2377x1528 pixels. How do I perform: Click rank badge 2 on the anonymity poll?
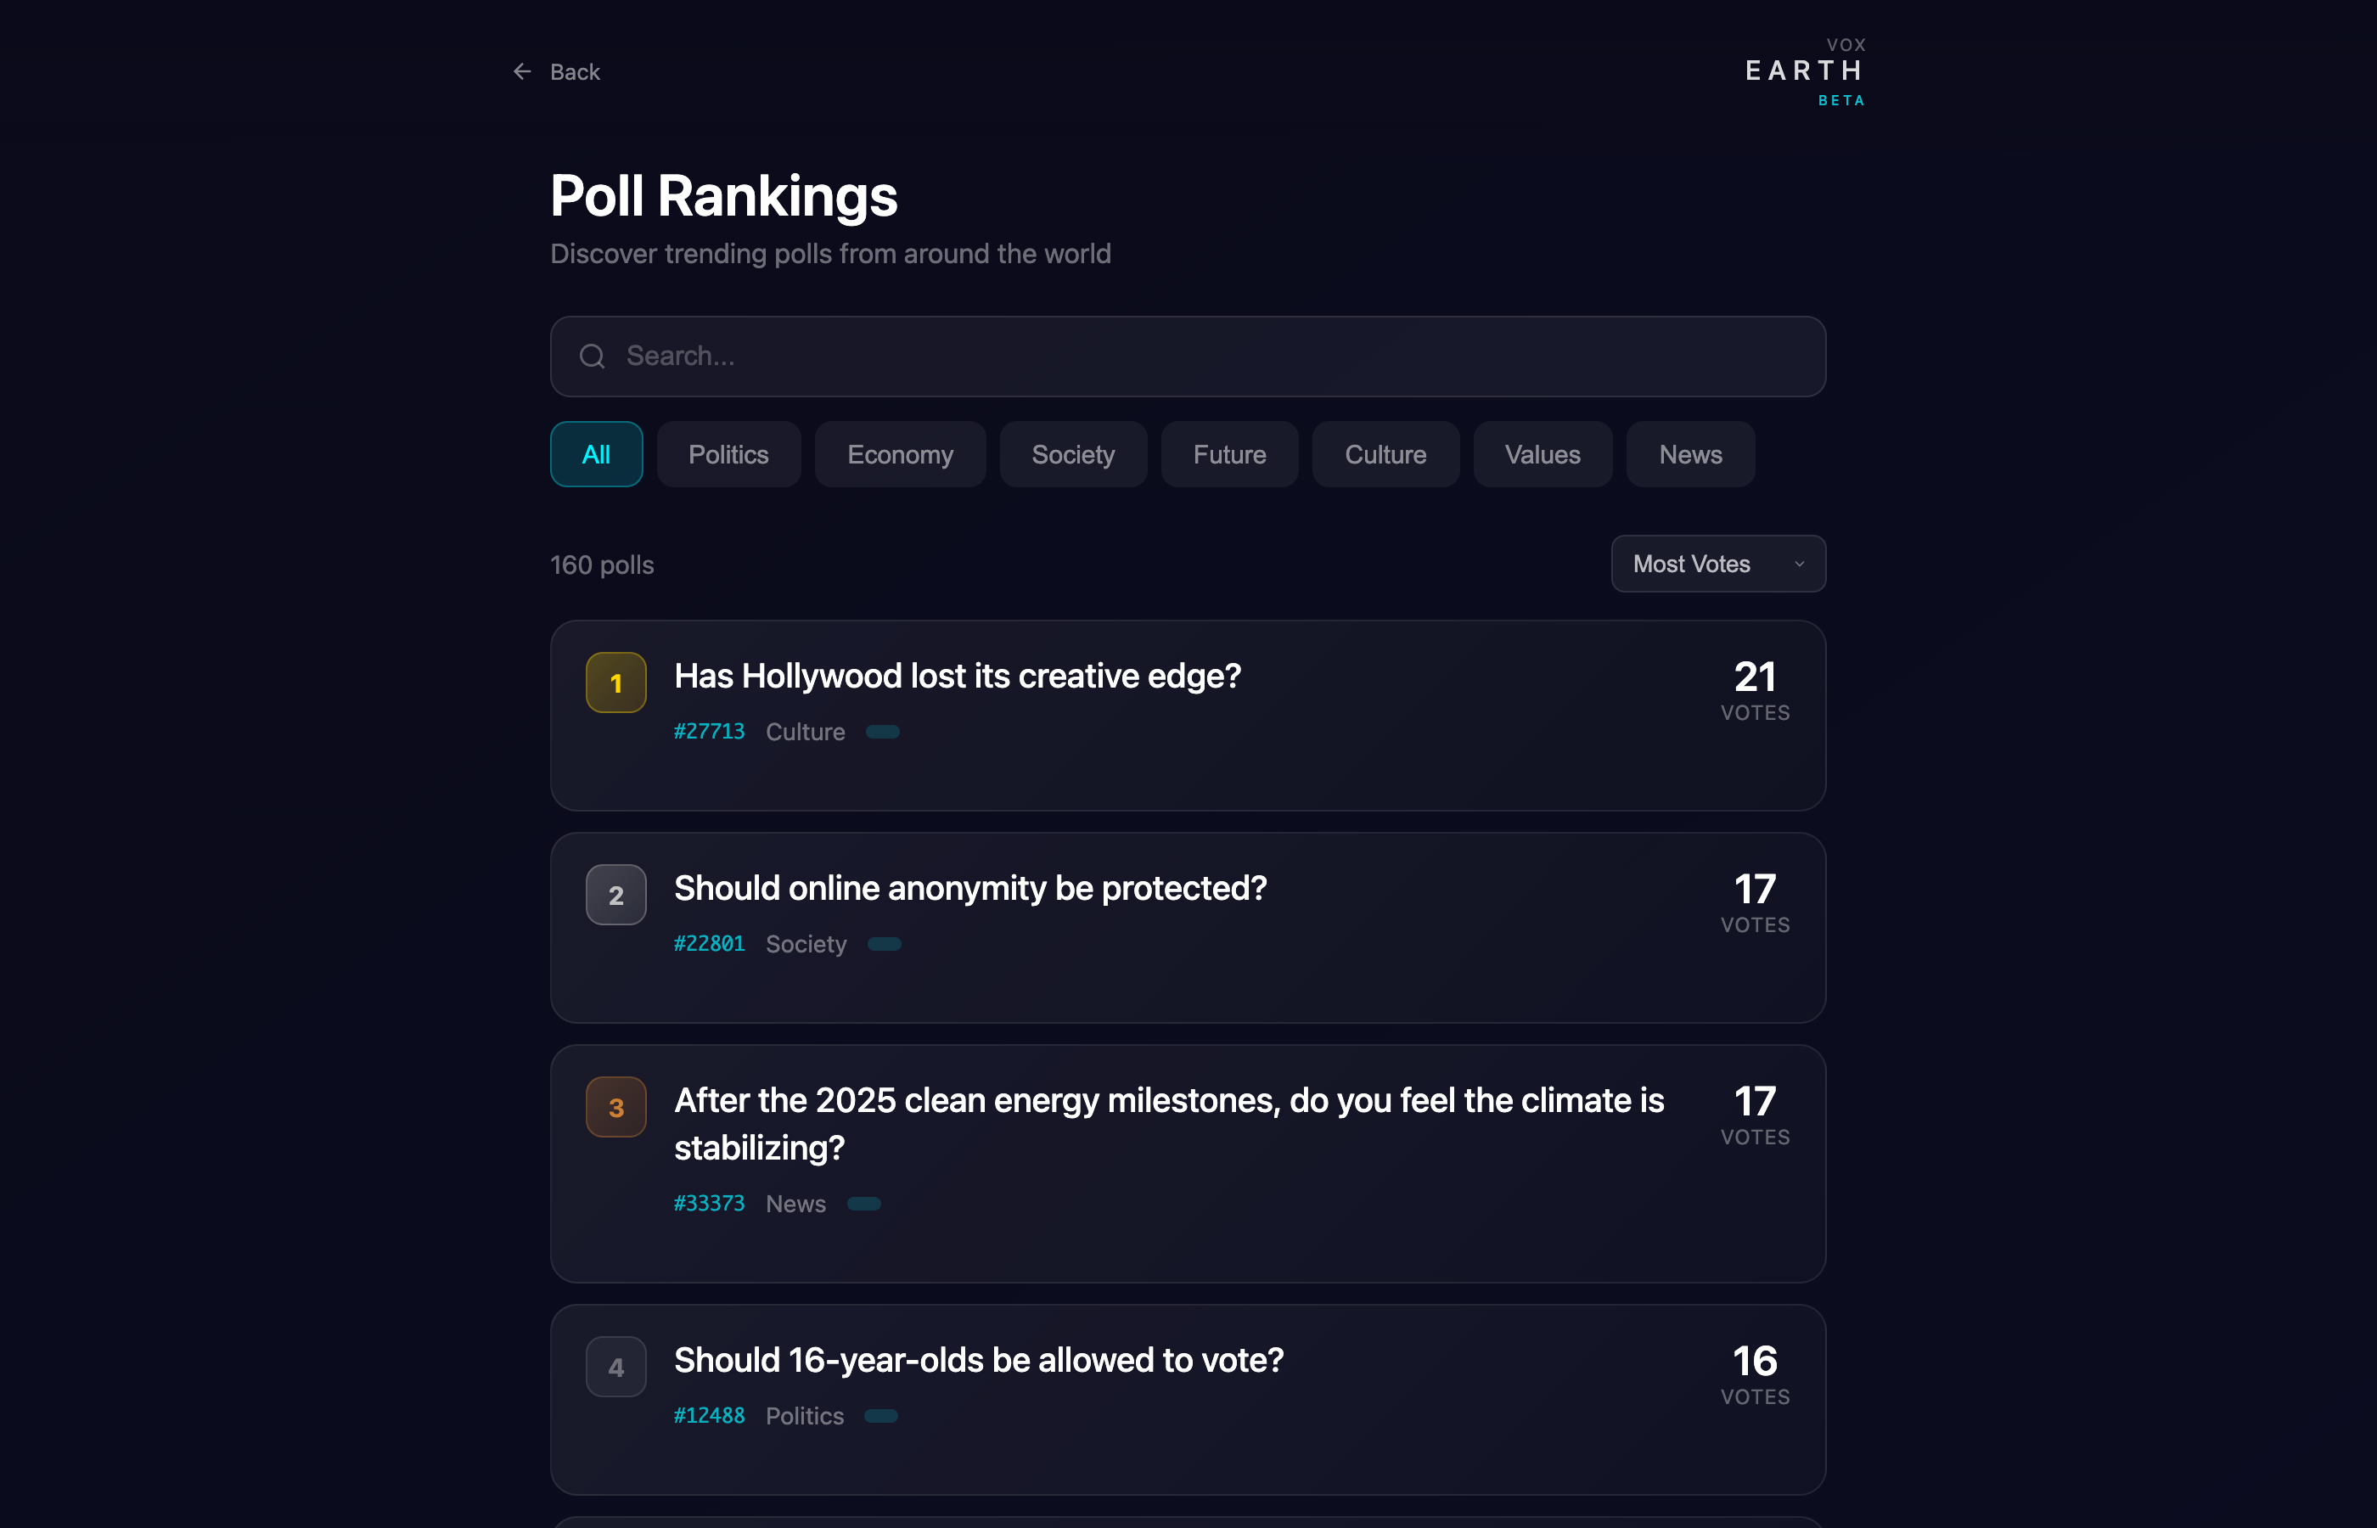click(x=615, y=894)
